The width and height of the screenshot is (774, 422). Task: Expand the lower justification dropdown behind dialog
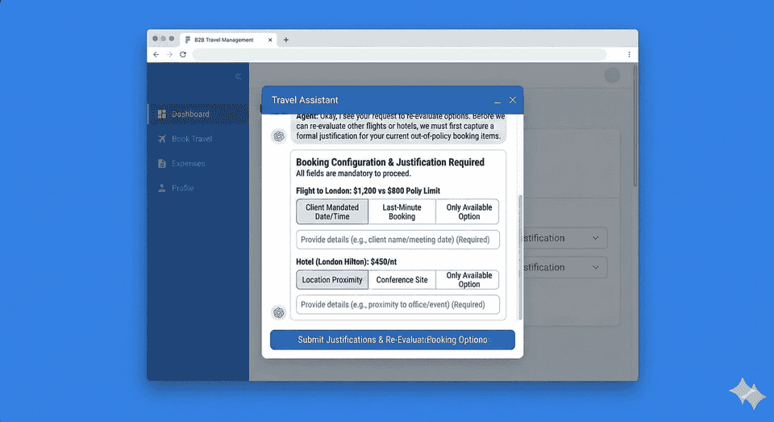(x=595, y=267)
